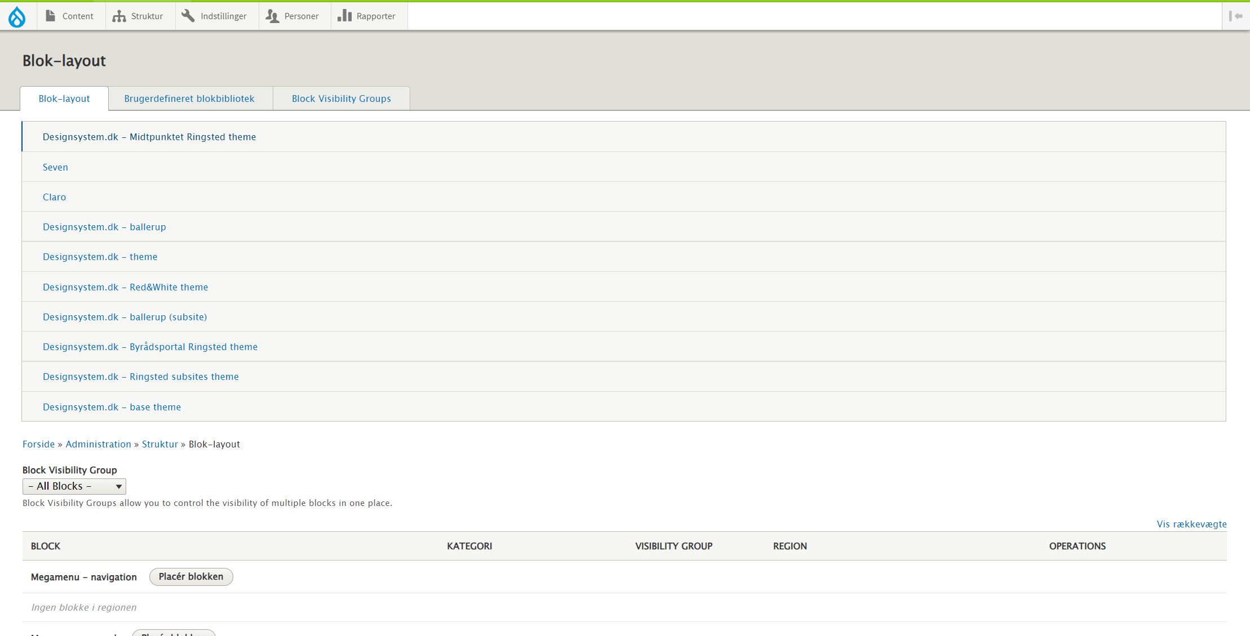Go to Forside breadcrumb link
The height and width of the screenshot is (636, 1250).
pyautogui.click(x=38, y=444)
